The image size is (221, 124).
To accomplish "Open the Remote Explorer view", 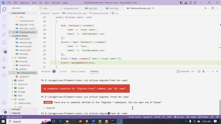I will (x=4, y=42).
